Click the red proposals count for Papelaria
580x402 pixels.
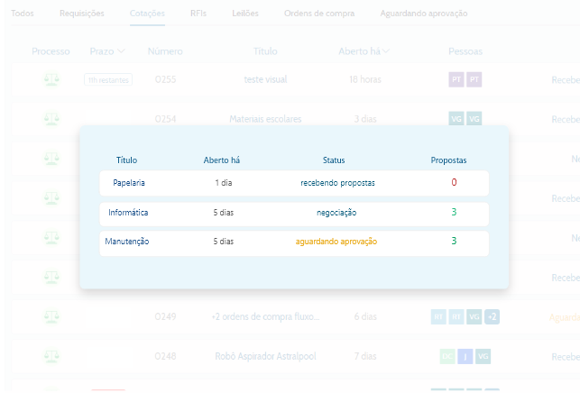(454, 183)
